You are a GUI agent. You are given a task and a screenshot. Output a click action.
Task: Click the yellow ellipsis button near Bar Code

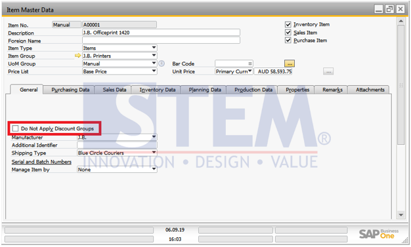[290, 64]
